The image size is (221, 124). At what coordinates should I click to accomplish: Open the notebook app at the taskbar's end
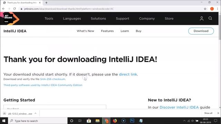(141, 121)
